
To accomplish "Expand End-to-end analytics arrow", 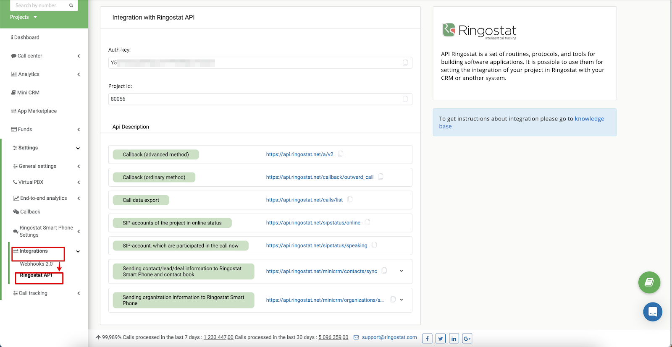I will [79, 198].
